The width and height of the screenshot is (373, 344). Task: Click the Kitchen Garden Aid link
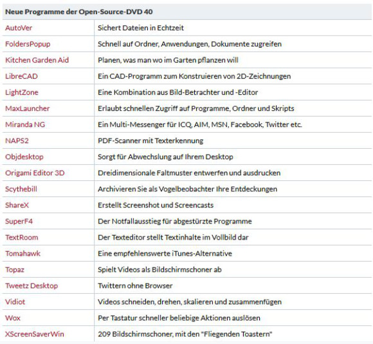[37, 60]
